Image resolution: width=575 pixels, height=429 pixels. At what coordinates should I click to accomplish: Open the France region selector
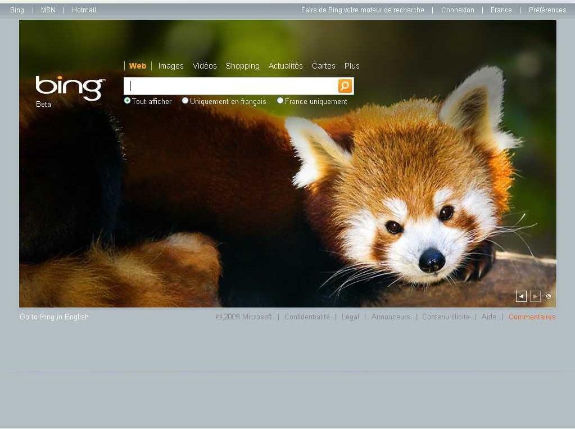[501, 10]
